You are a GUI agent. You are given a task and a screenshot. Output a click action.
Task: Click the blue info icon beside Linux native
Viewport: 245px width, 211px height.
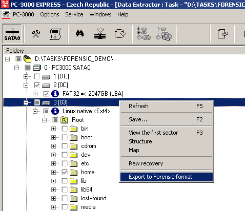pos(55,111)
